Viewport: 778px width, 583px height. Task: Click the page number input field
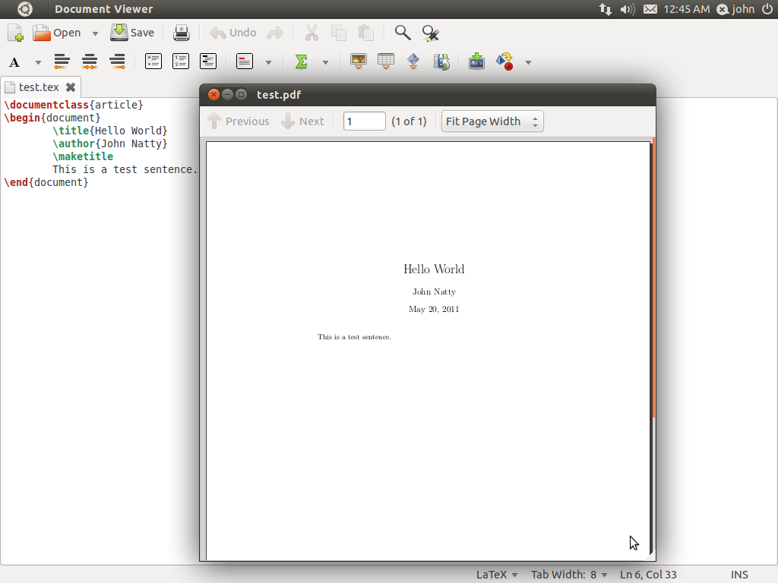[x=364, y=121]
